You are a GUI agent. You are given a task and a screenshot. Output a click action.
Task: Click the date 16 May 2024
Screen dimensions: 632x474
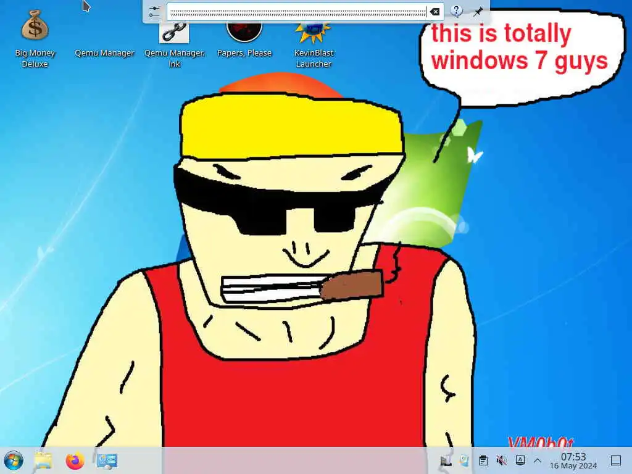(x=573, y=466)
